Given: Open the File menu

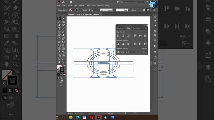Looking at the screenshot, I should (x=59, y=6).
